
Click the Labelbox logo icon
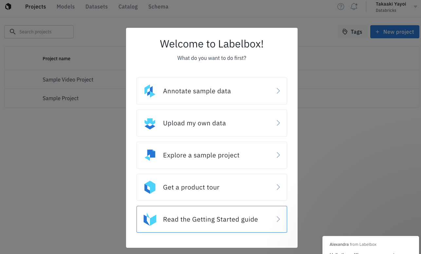[x=8, y=7]
